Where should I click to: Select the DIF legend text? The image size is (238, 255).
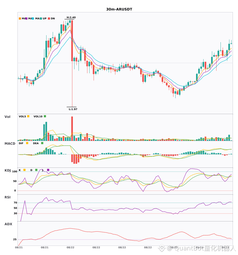tap(21, 143)
